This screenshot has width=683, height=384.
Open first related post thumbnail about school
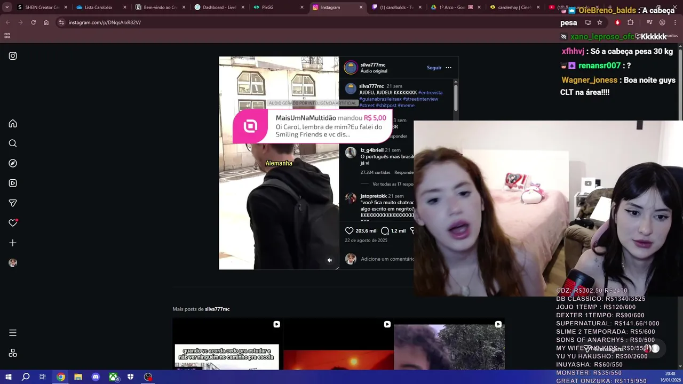pyautogui.click(x=227, y=344)
